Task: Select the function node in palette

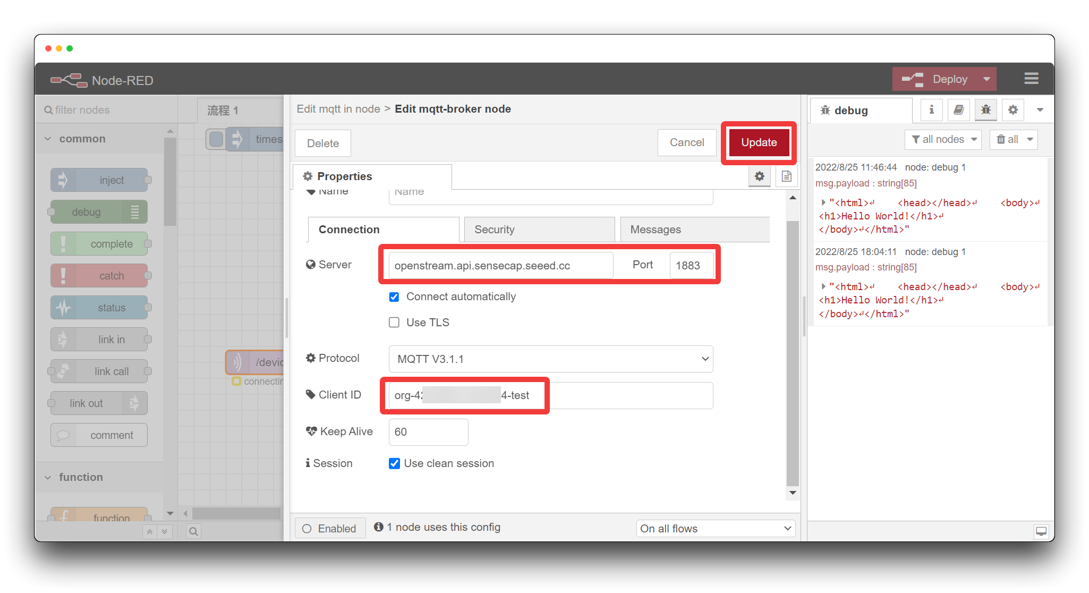Action: click(x=99, y=514)
